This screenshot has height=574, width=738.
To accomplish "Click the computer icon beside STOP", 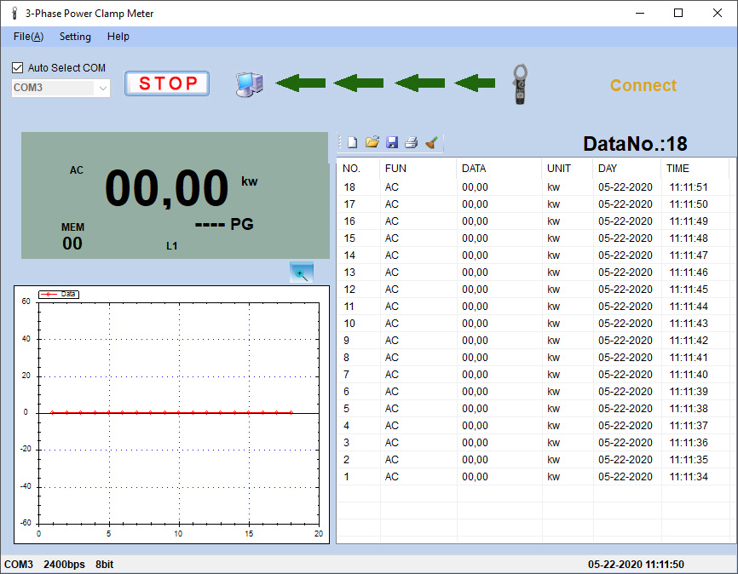I will coord(249,83).
